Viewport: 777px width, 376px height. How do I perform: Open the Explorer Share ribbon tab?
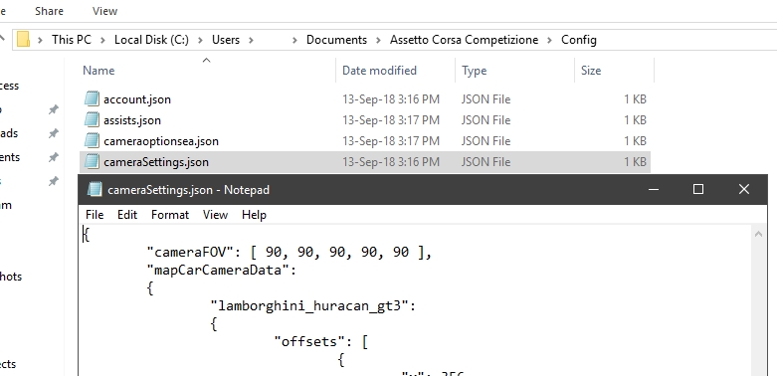tap(49, 11)
